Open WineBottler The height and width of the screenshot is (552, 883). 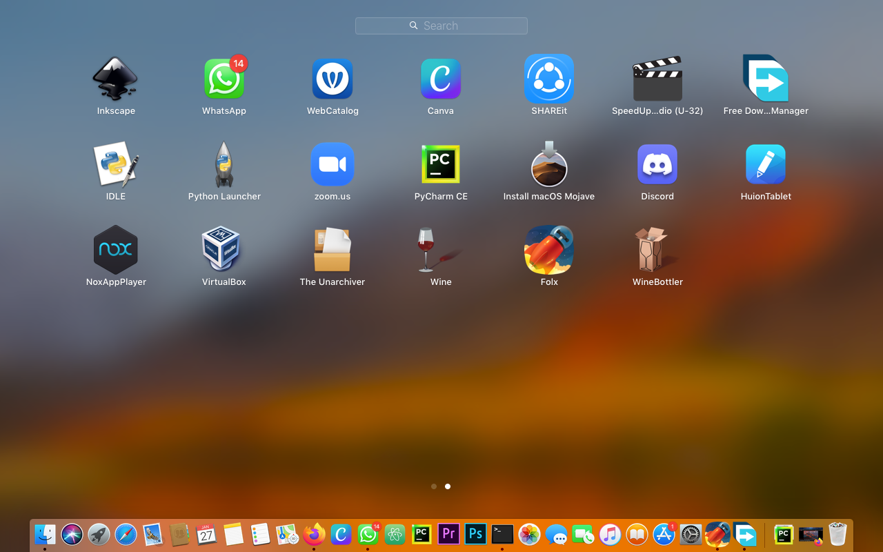pos(657,249)
